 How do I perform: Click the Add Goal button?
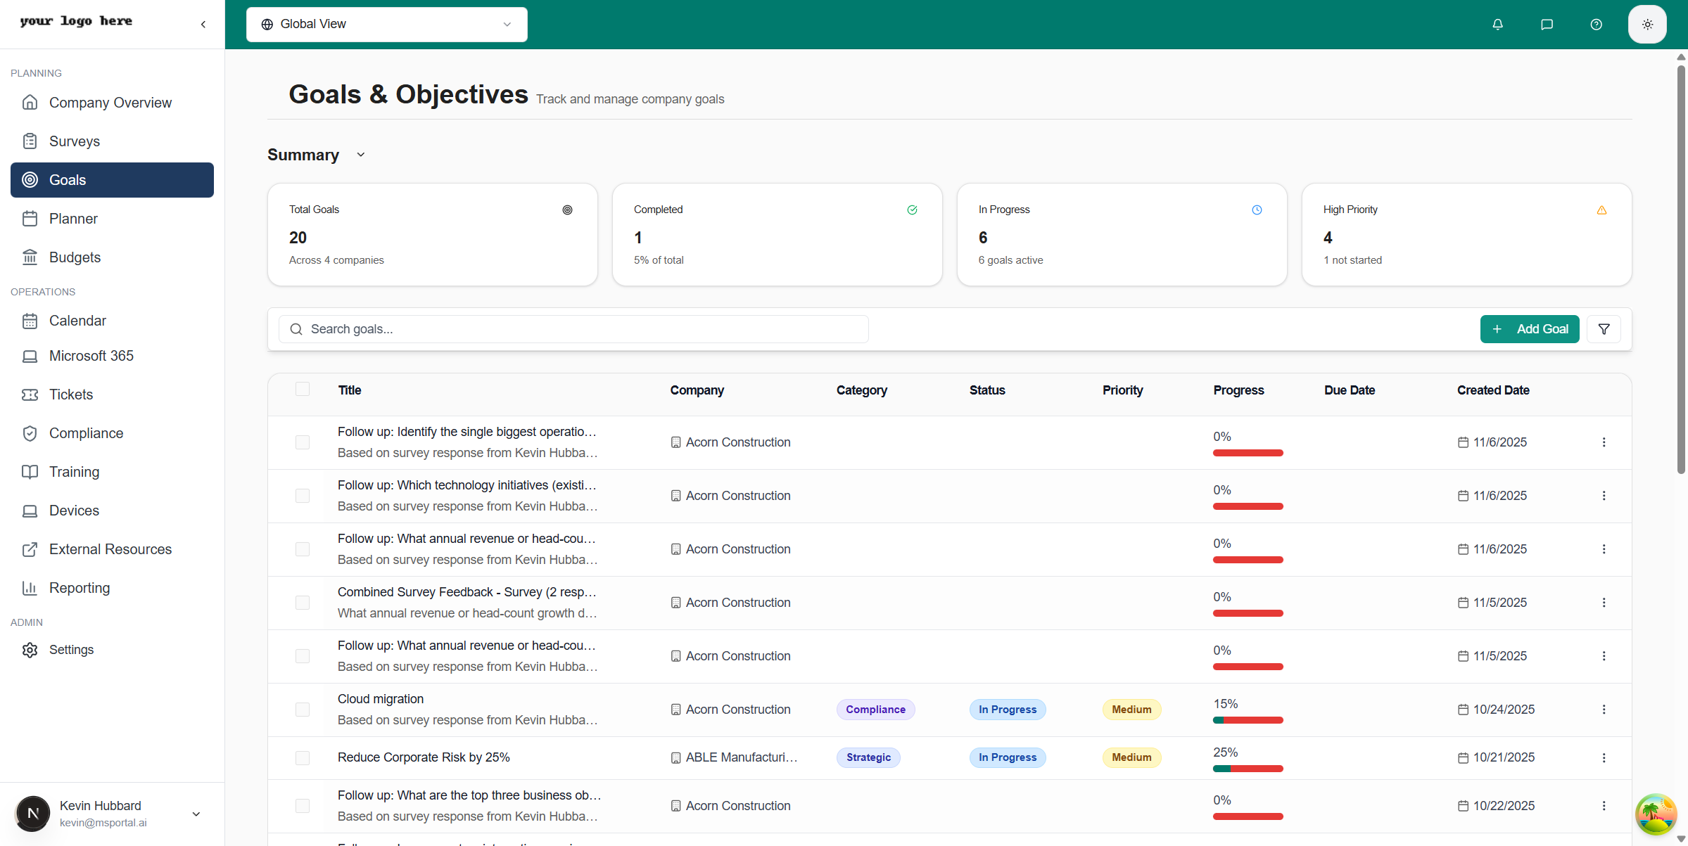(x=1530, y=329)
